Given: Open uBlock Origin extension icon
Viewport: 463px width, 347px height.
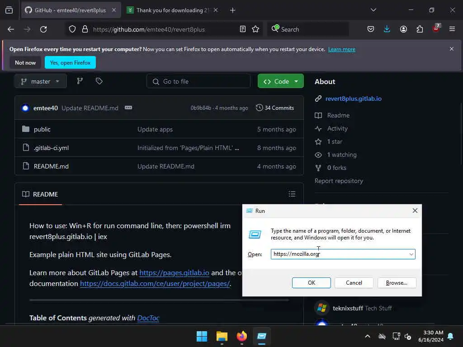Looking at the screenshot, I should (436, 28).
